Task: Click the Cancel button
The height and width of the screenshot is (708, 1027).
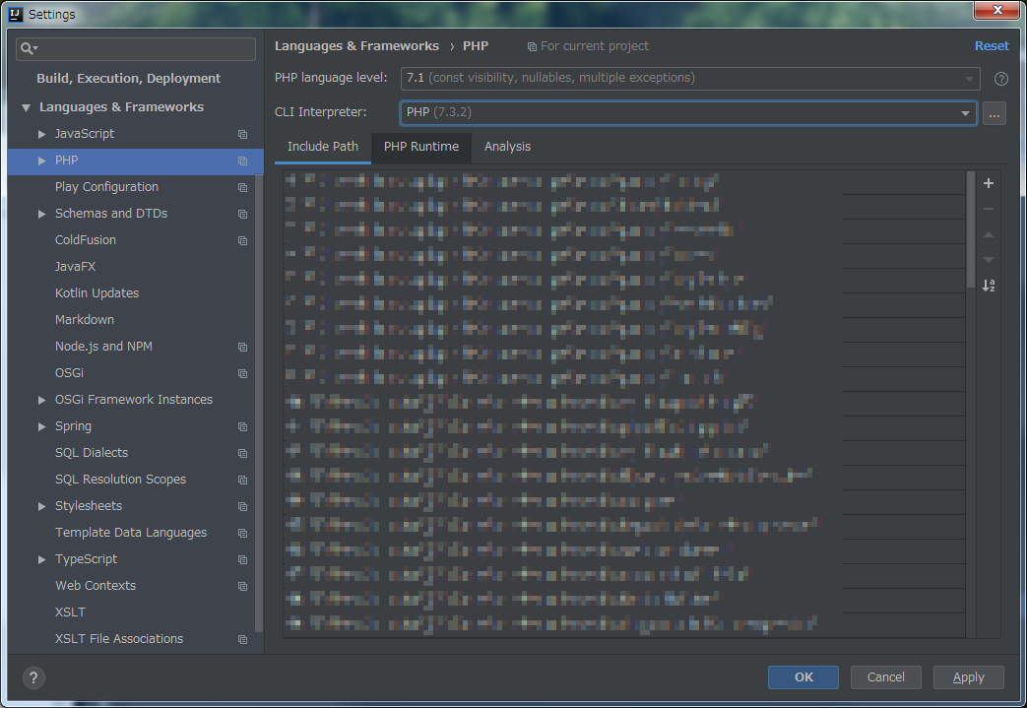Action: (885, 677)
